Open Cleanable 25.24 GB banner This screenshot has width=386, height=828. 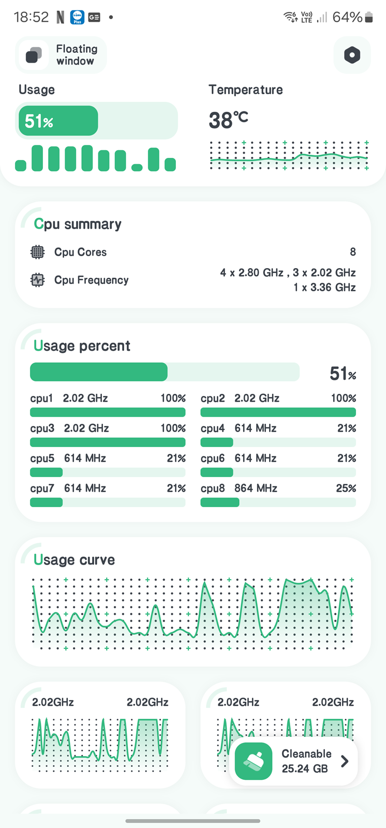pos(306,761)
